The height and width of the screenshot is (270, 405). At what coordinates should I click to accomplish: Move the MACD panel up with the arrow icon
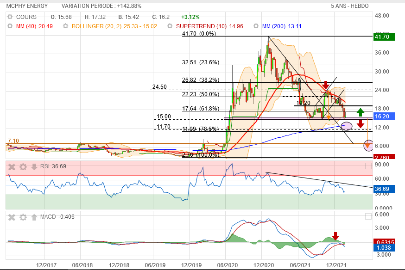coord(34,217)
